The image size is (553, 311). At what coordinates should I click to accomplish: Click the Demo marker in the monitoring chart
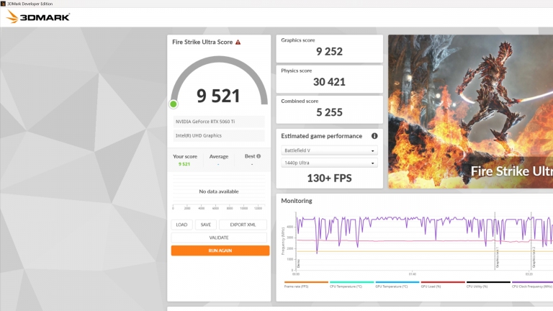[x=298, y=263]
